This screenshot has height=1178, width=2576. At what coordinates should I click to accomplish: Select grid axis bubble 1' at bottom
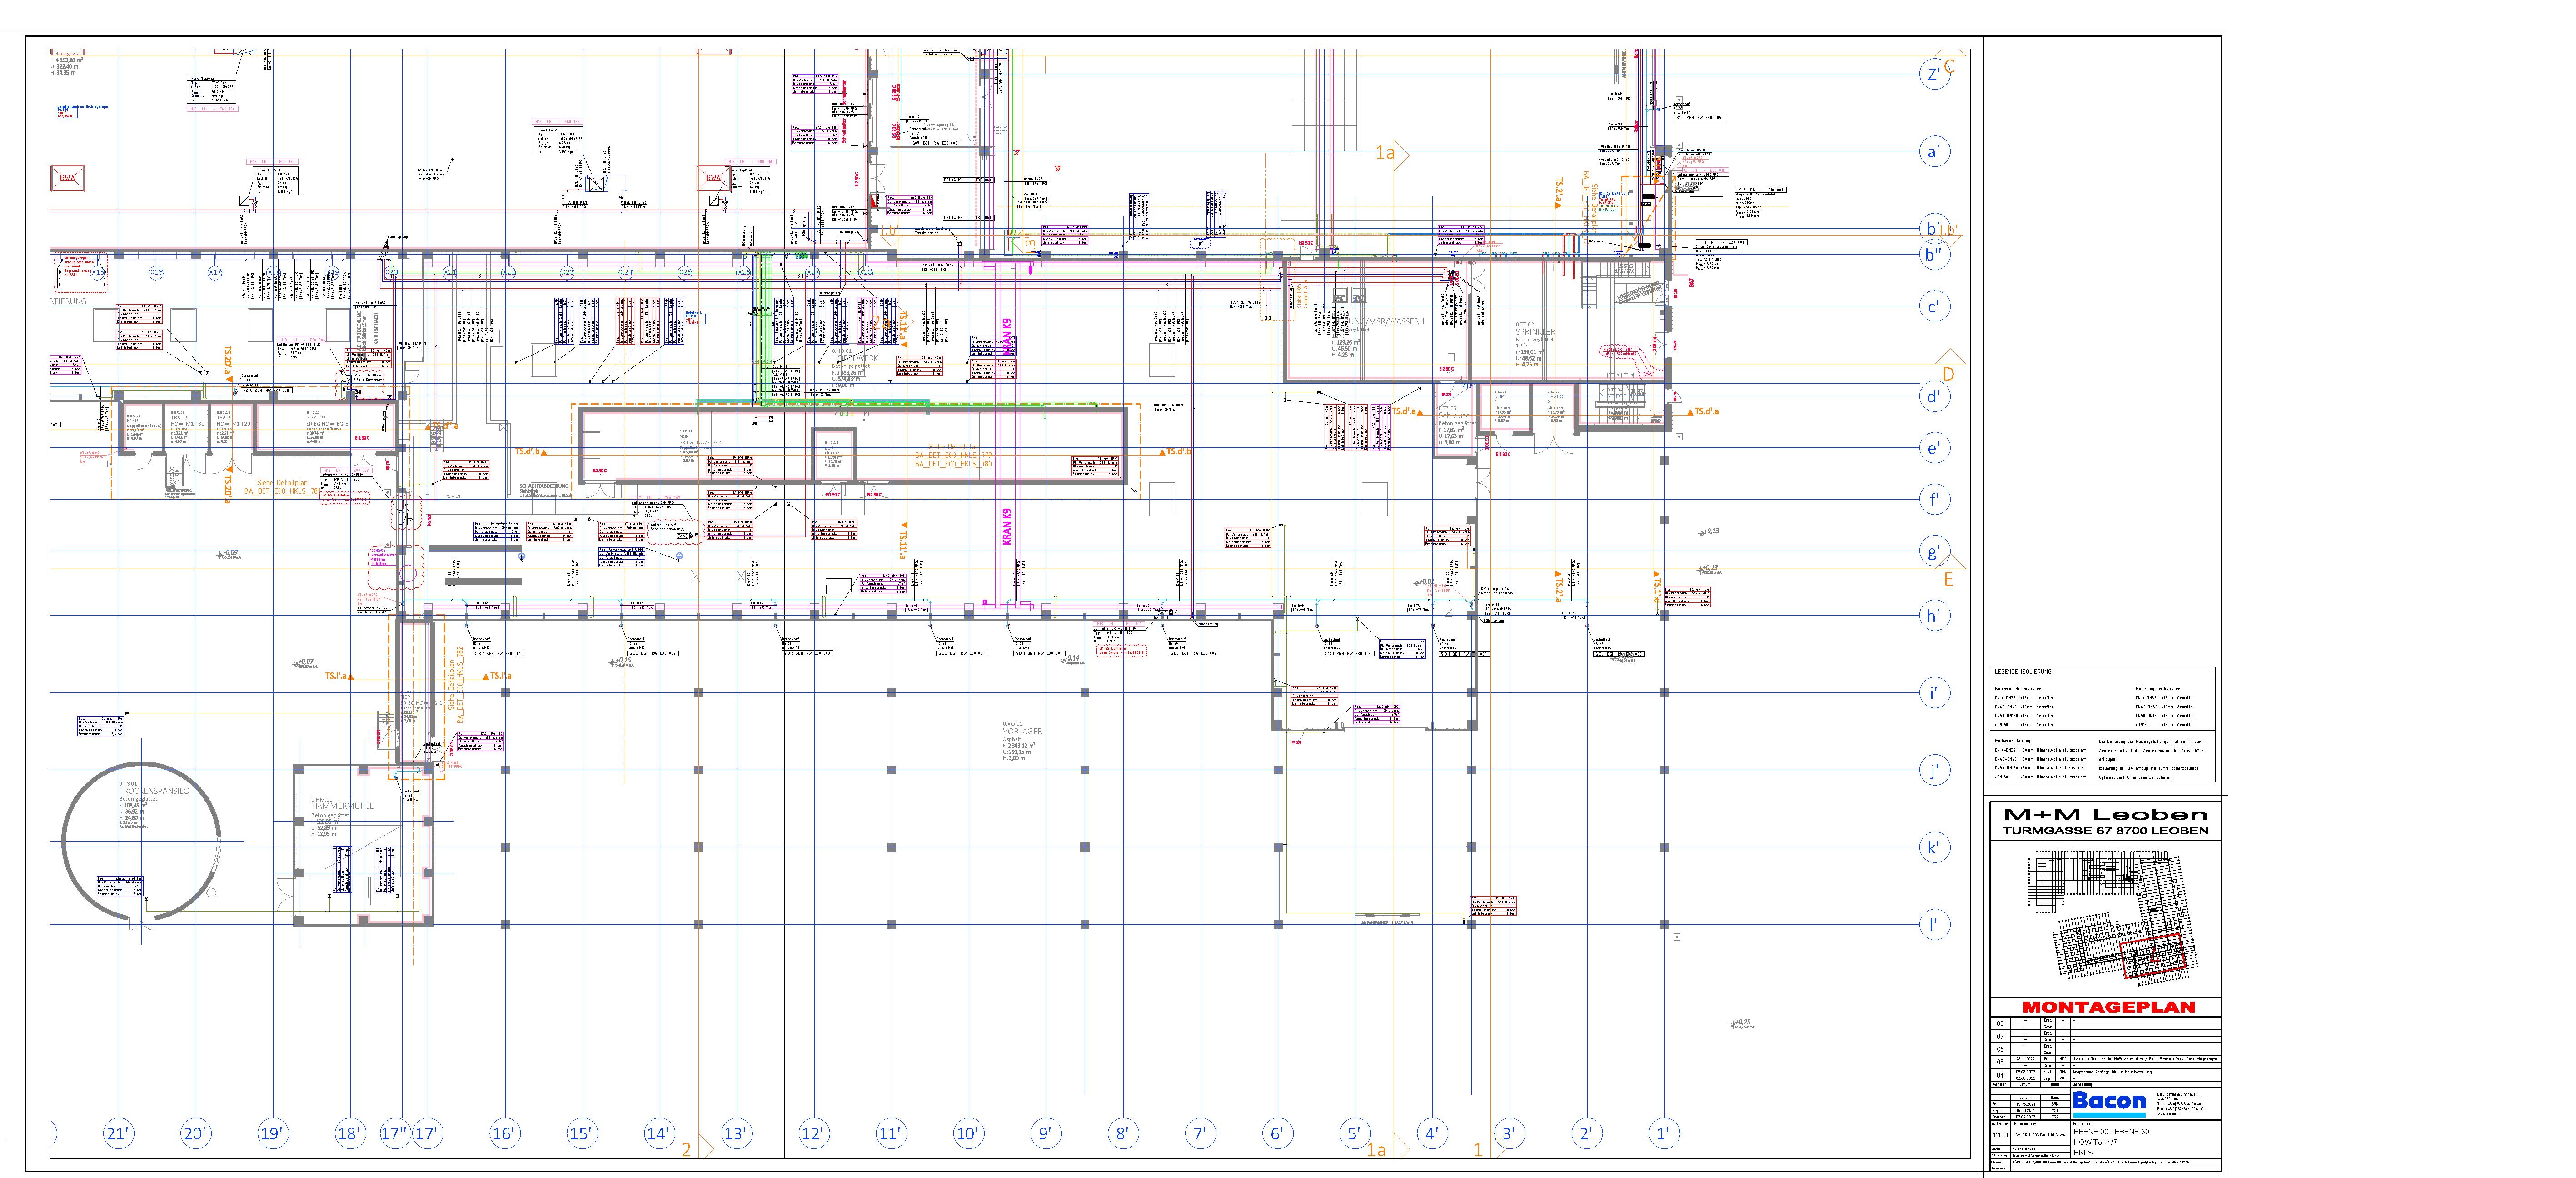(1663, 1133)
